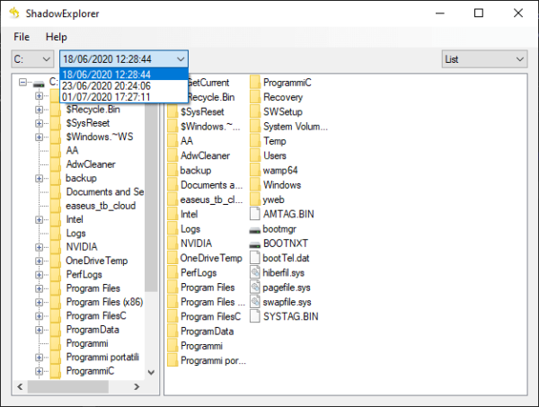Select PerfLogs in the file list
Viewport: 539px width, 407px height.
(x=199, y=272)
